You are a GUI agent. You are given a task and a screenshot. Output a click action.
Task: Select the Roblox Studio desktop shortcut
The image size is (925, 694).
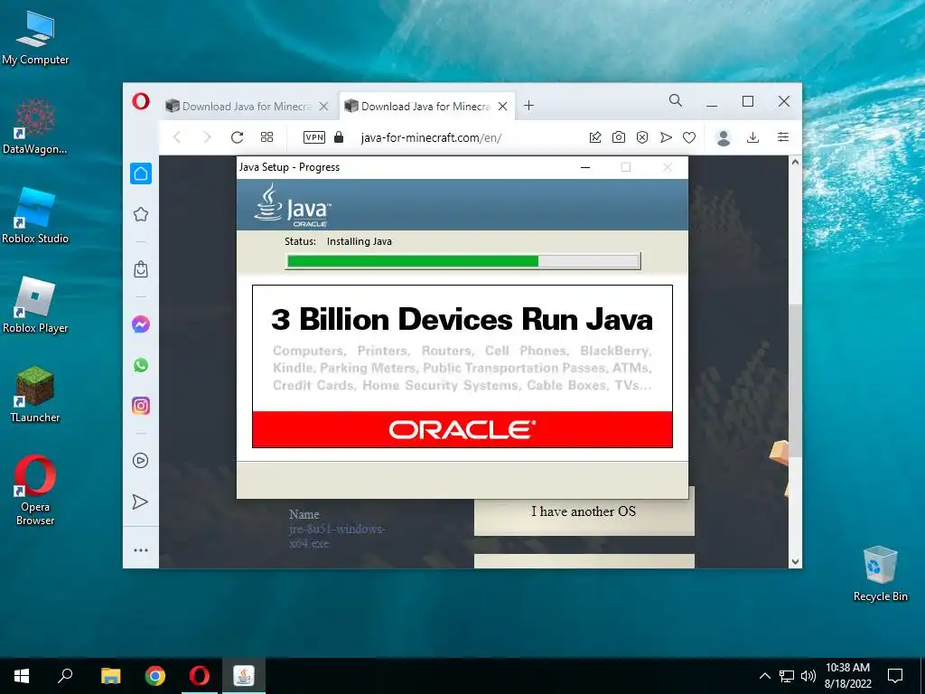click(x=35, y=216)
